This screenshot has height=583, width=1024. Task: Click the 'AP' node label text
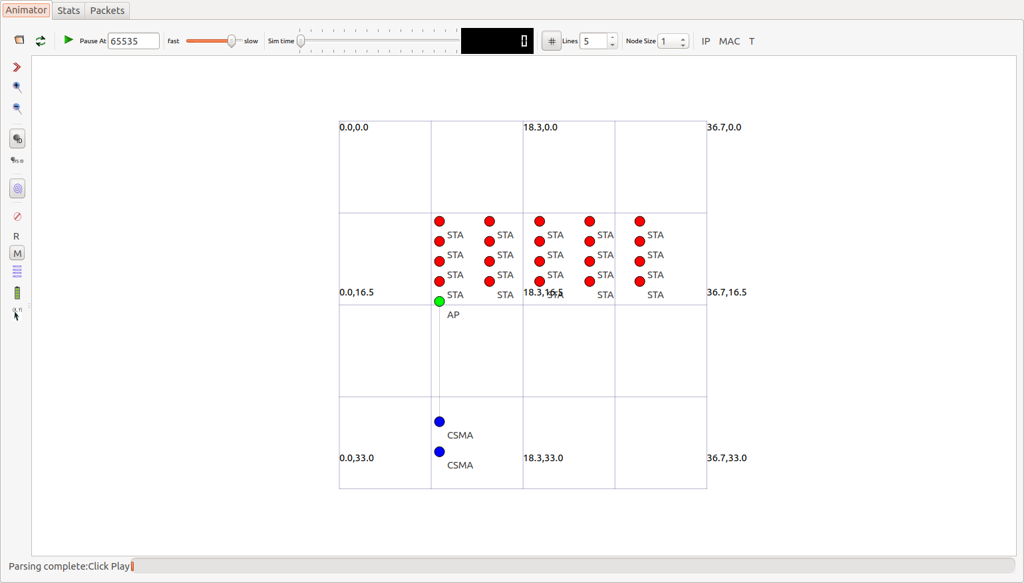tap(453, 315)
